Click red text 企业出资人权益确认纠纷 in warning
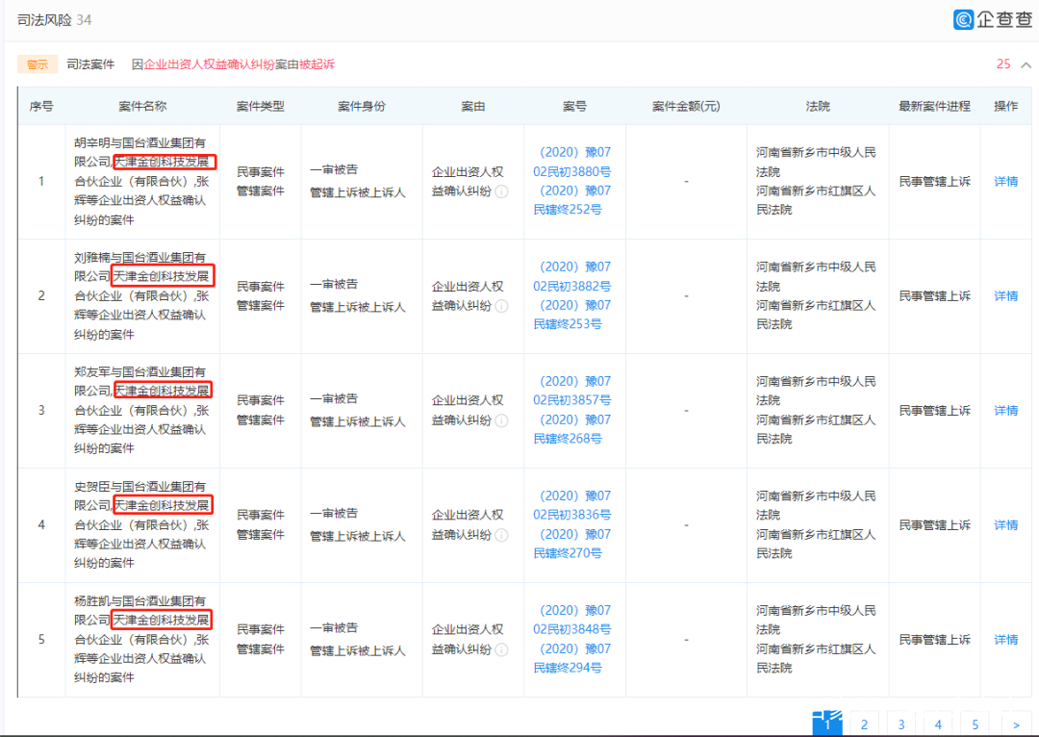1039x737 pixels. tap(210, 64)
